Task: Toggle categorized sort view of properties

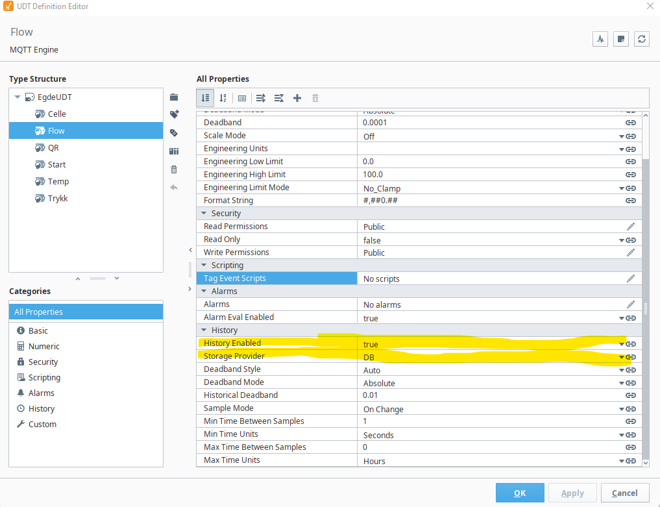Action: [x=205, y=98]
